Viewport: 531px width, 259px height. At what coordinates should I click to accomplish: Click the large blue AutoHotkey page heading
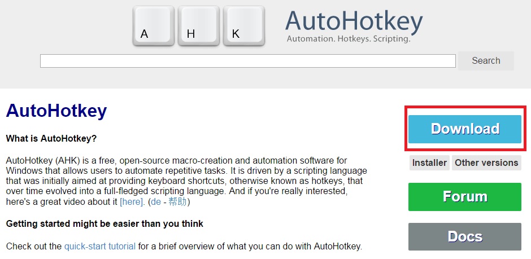pyautogui.click(x=56, y=111)
